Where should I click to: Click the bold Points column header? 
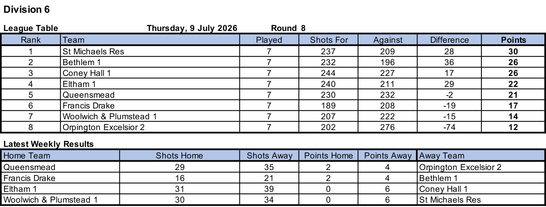[513, 40]
